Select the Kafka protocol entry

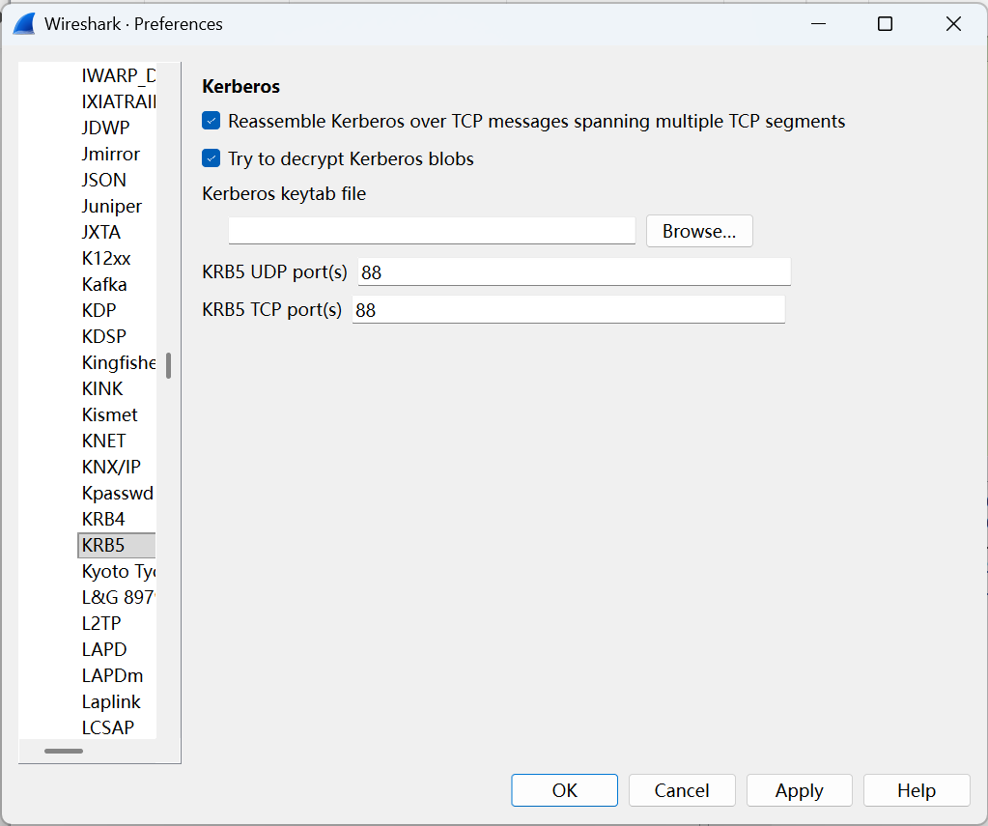(x=104, y=284)
